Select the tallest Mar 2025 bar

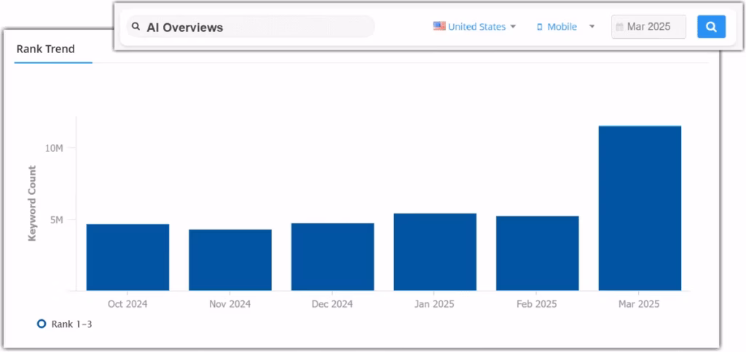click(640, 209)
